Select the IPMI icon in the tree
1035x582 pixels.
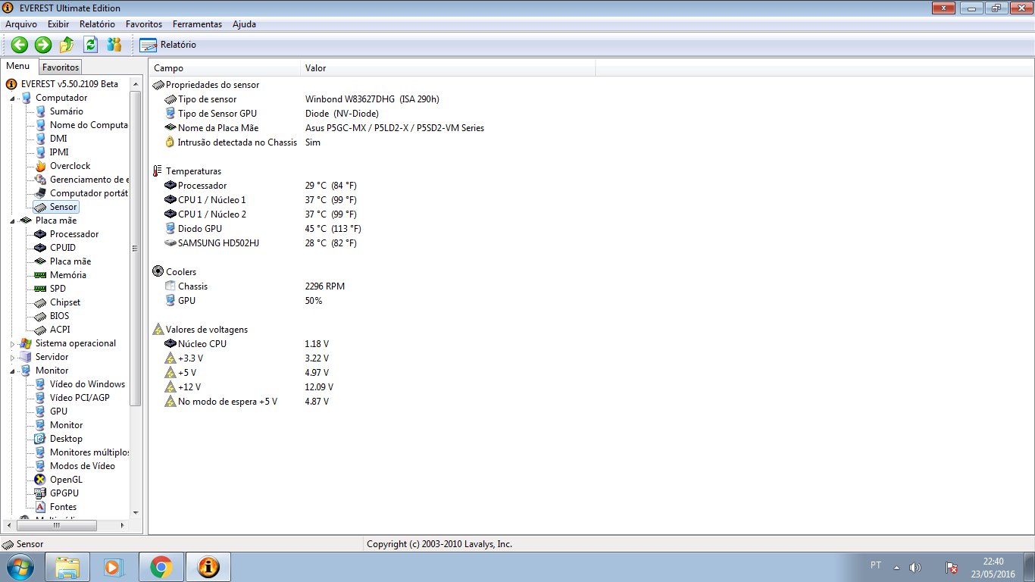[x=41, y=152]
